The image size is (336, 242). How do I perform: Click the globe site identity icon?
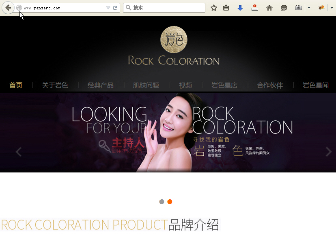point(19,8)
